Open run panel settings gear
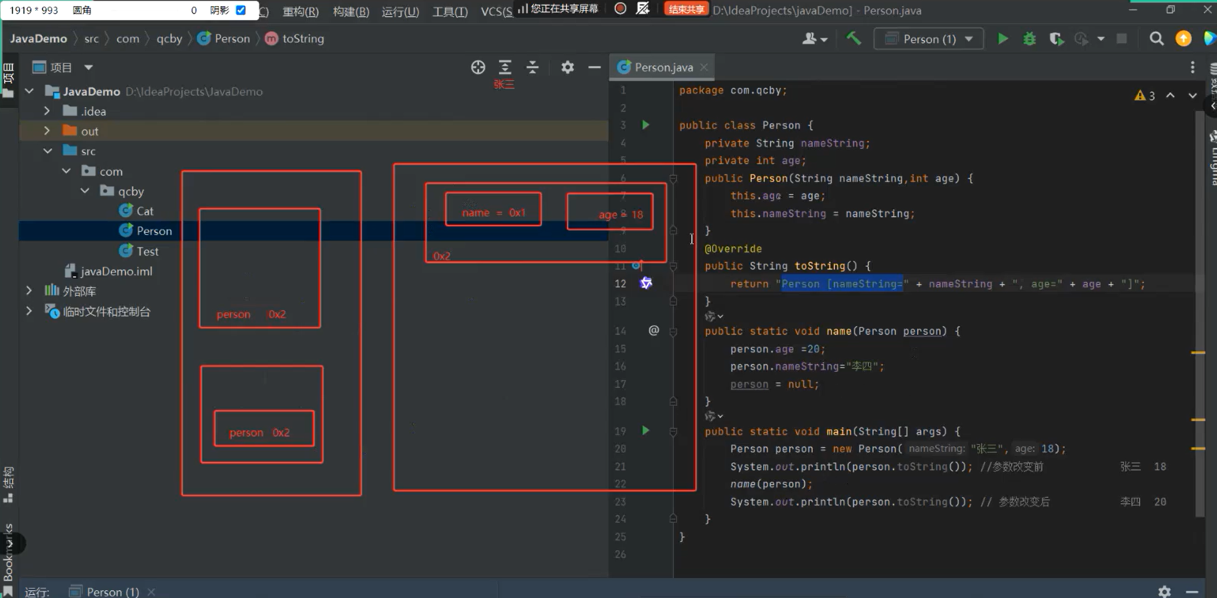 tap(1164, 591)
